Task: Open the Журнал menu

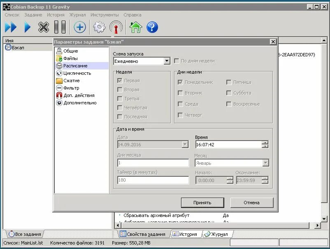Action: click(77, 15)
